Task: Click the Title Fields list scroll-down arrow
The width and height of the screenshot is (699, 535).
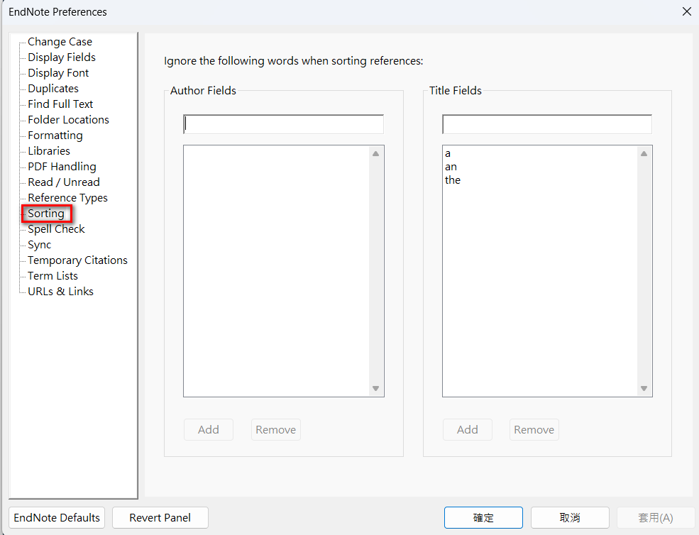Action: coord(644,388)
